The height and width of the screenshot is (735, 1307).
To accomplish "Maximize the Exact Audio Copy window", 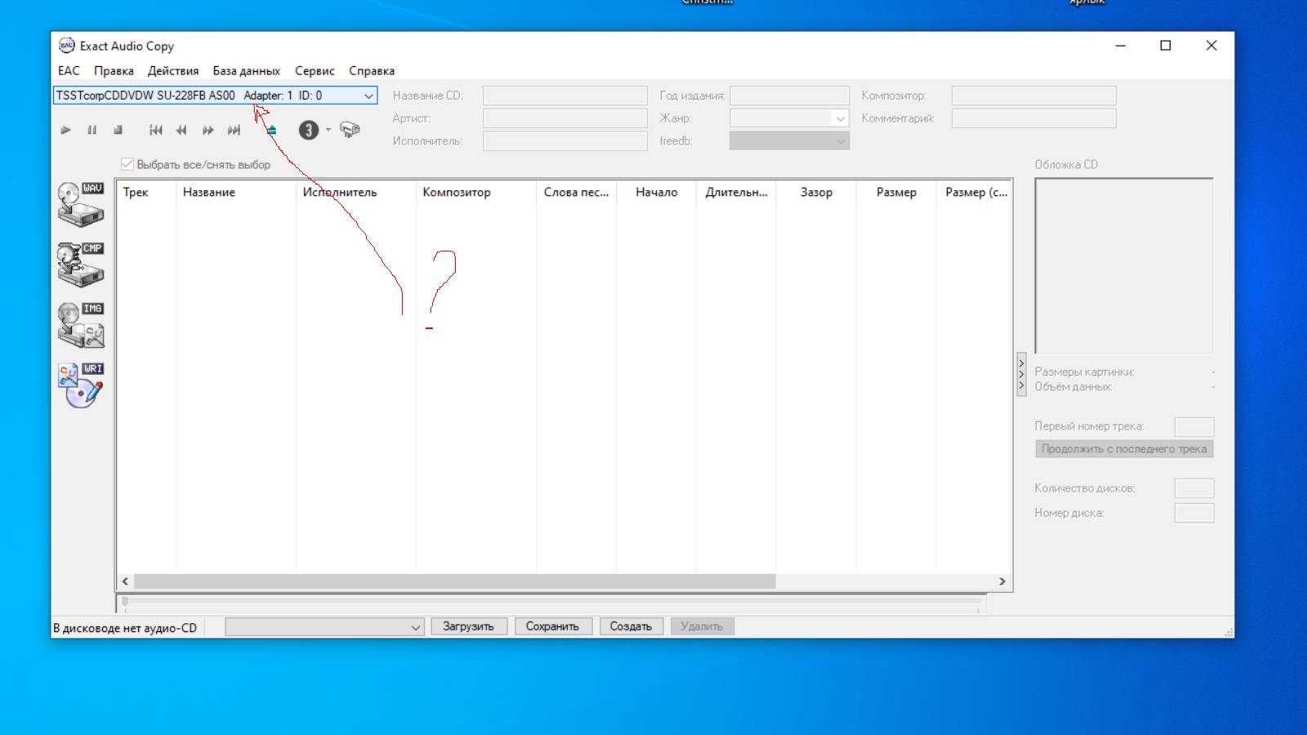I will 1166,46.
